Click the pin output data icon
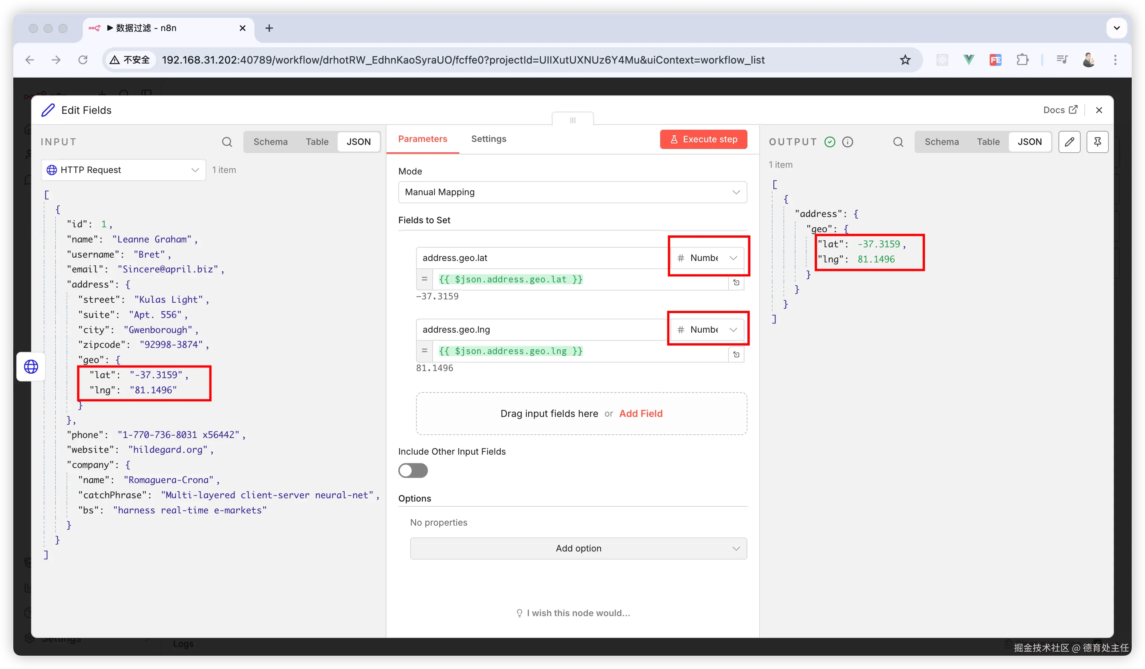Viewport: 1145px width, 669px height. [x=1097, y=142]
